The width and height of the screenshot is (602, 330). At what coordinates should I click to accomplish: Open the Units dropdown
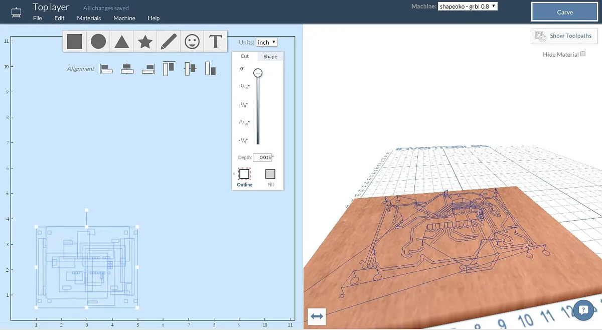tap(266, 43)
